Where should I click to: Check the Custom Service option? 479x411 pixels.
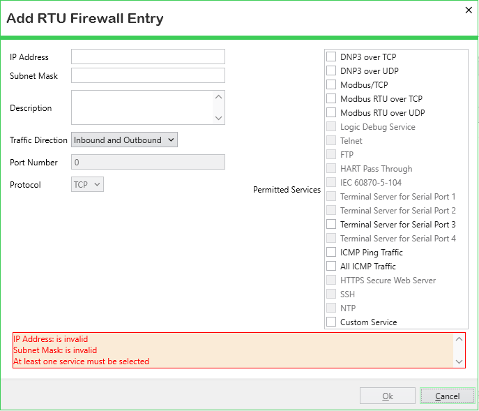click(x=331, y=322)
